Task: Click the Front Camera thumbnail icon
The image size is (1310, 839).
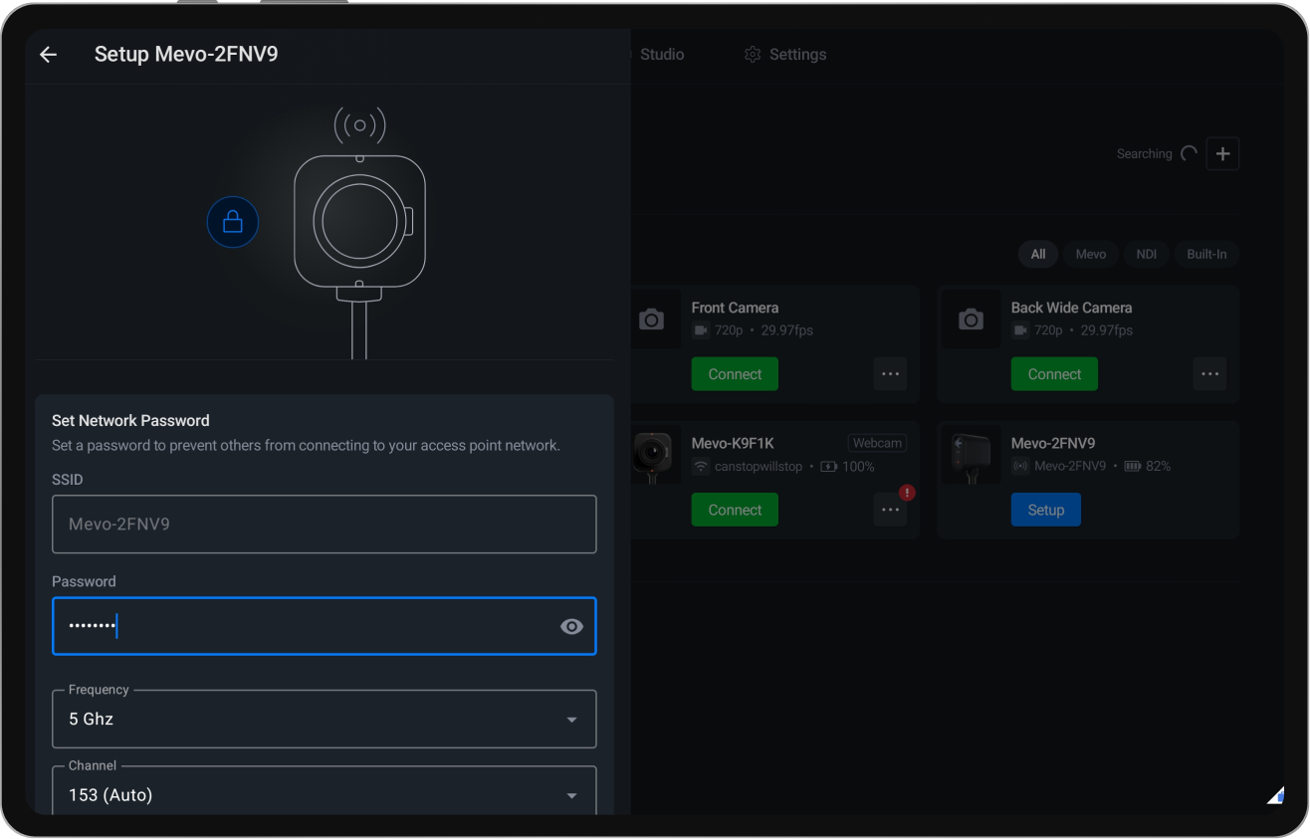Action: pyautogui.click(x=651, y=319)
